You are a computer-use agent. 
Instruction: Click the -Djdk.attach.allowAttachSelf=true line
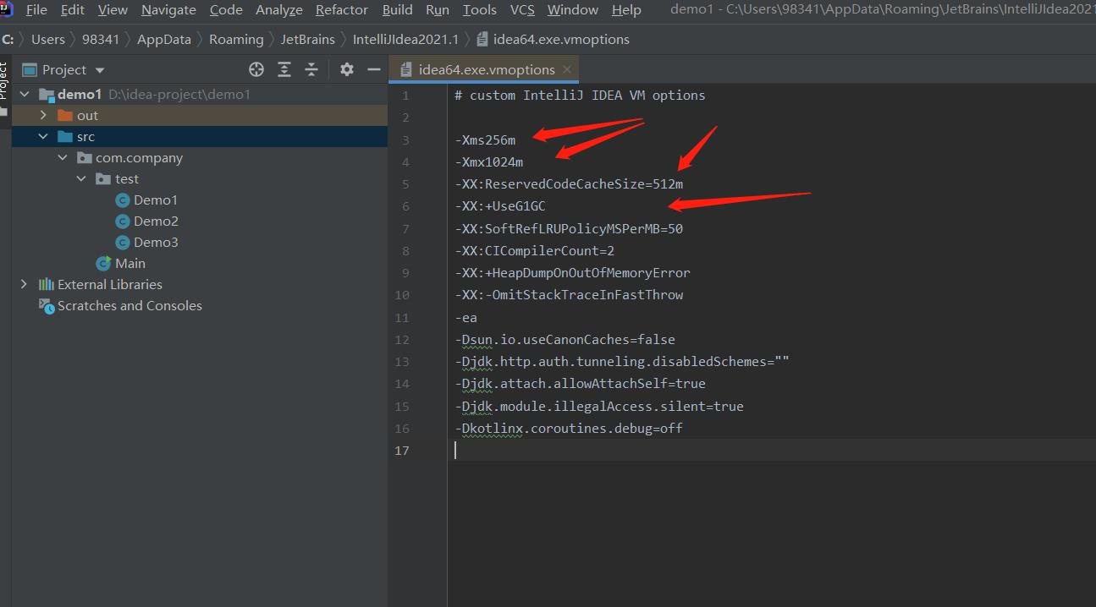[581, 384]
